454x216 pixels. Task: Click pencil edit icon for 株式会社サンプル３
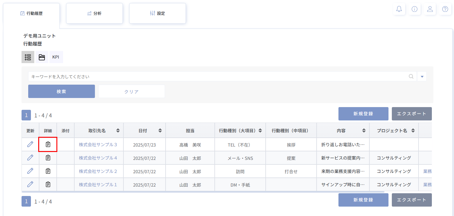(x=30, y=144)
